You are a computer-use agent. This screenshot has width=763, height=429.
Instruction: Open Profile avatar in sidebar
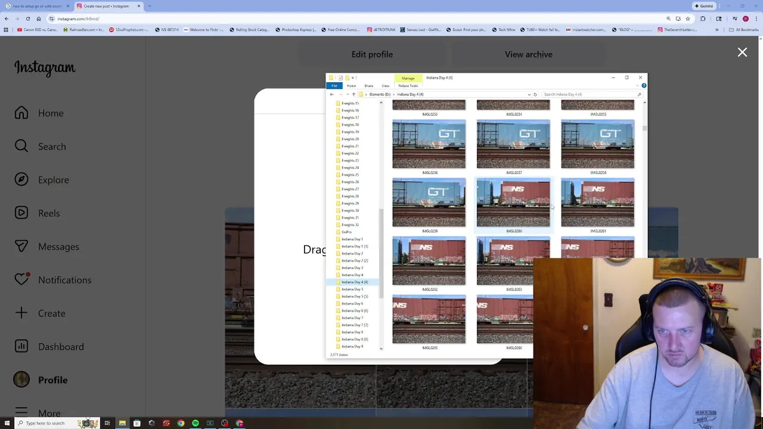tap(21, 380)
